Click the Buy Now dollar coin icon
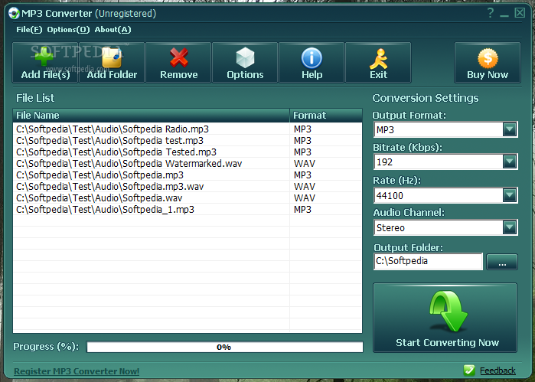 tap(488, 58)
